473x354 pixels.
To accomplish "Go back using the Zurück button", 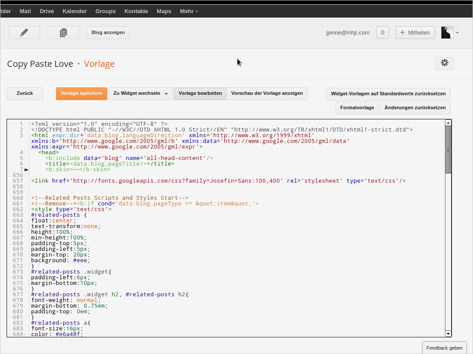I will coord(25,93).
